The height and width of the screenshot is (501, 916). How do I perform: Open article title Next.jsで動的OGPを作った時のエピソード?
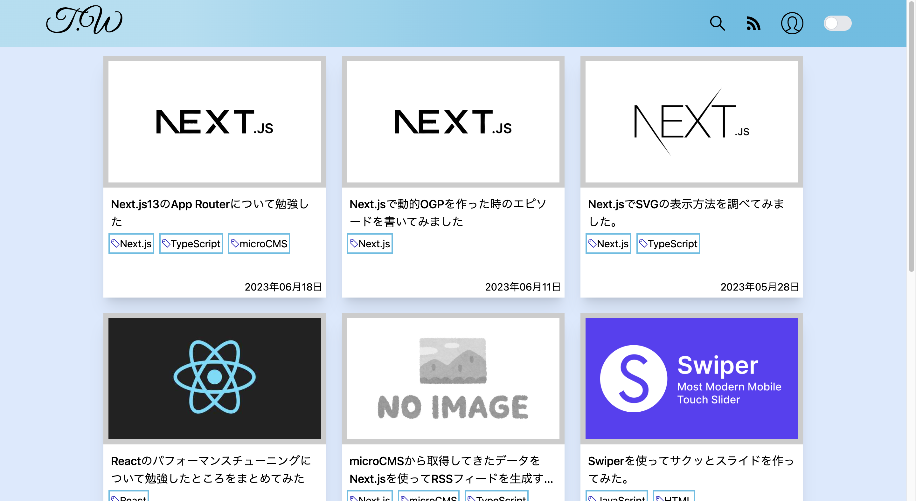point(448,212)
